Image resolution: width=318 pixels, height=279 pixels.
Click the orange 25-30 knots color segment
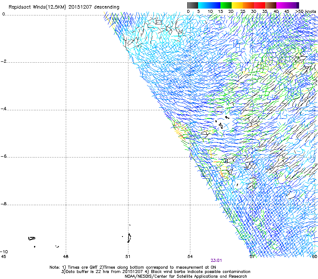(x=248, y=5)
